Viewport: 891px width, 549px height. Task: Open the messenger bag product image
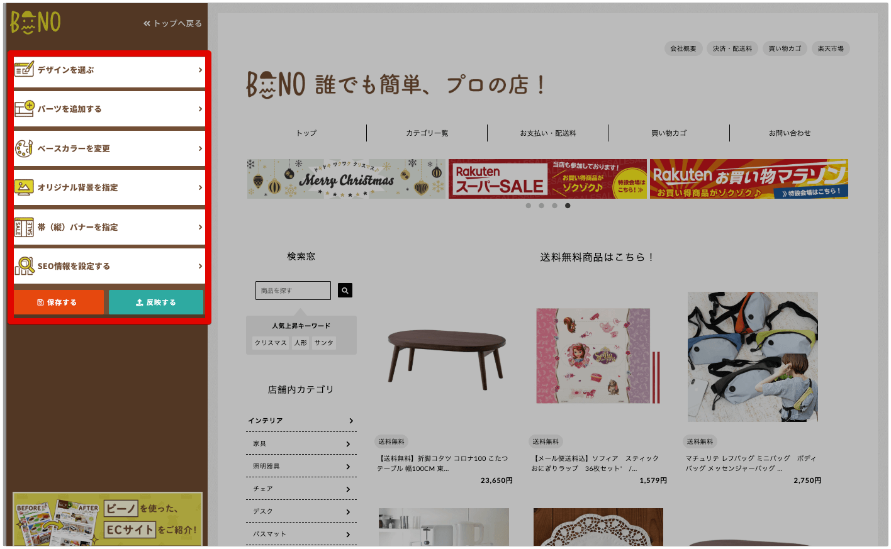(753, 357)
